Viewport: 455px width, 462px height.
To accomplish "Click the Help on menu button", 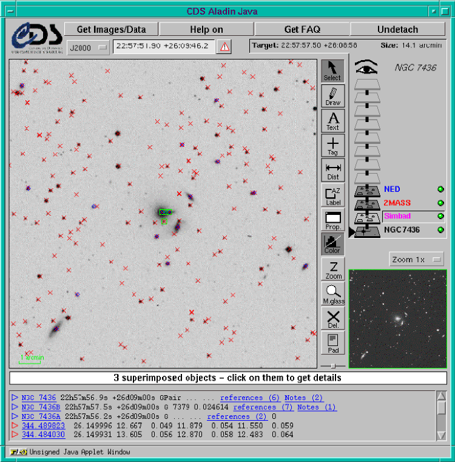I will pos(206,29).
